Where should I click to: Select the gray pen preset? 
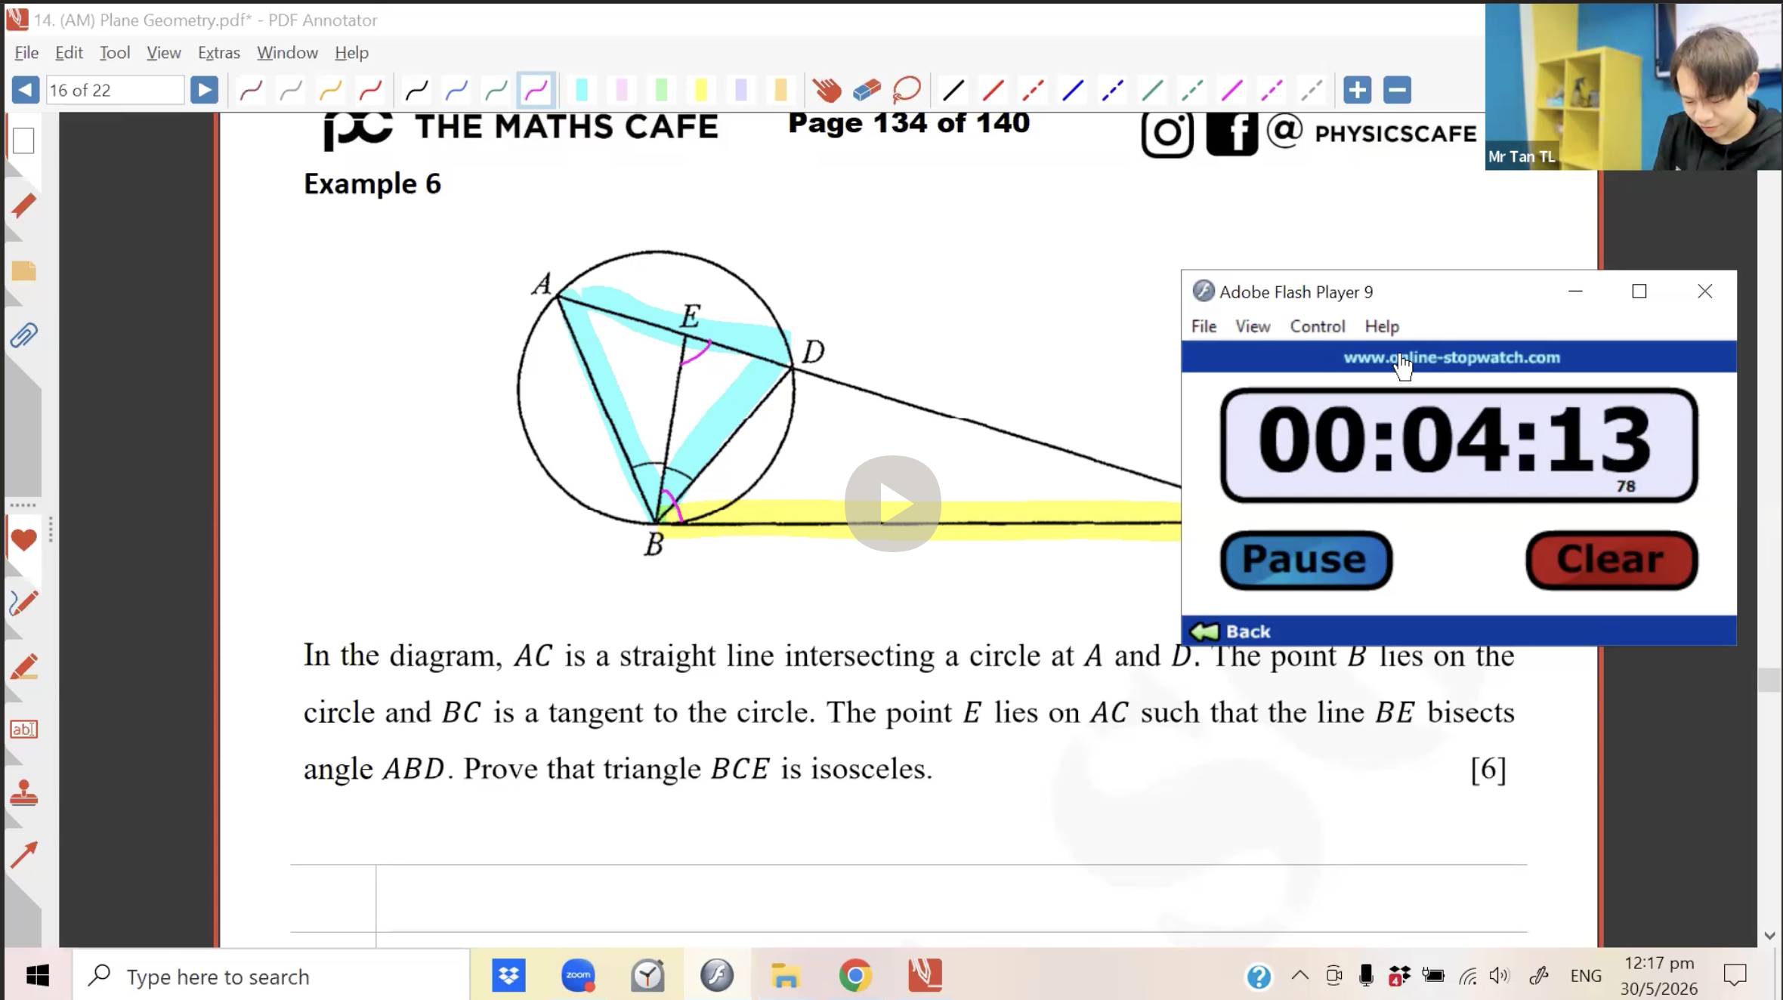pos(291,91)
